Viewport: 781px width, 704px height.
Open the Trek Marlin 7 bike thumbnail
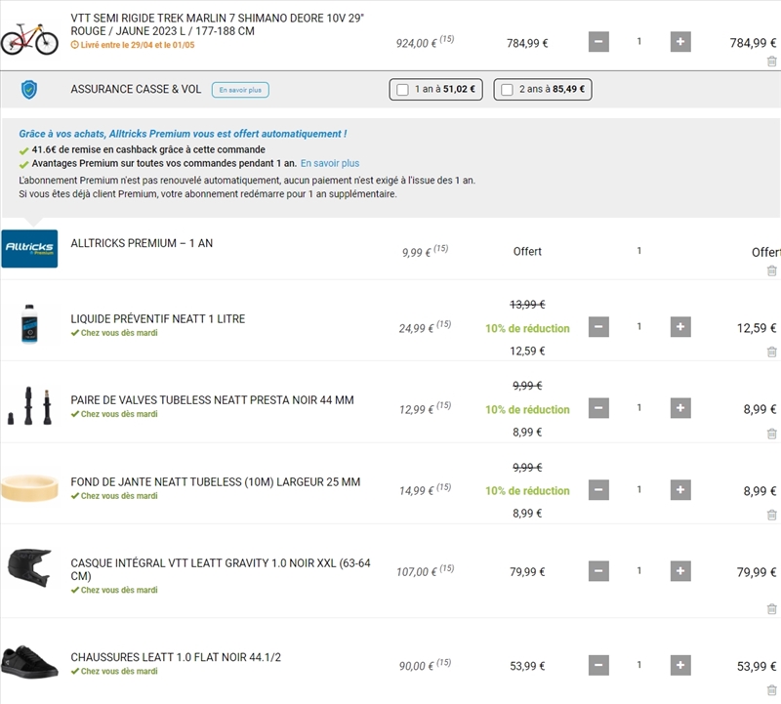[29, 38]
